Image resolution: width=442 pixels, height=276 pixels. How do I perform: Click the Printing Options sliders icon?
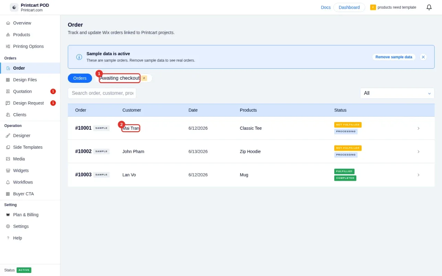pyautogui.click(x=8, y=47)
